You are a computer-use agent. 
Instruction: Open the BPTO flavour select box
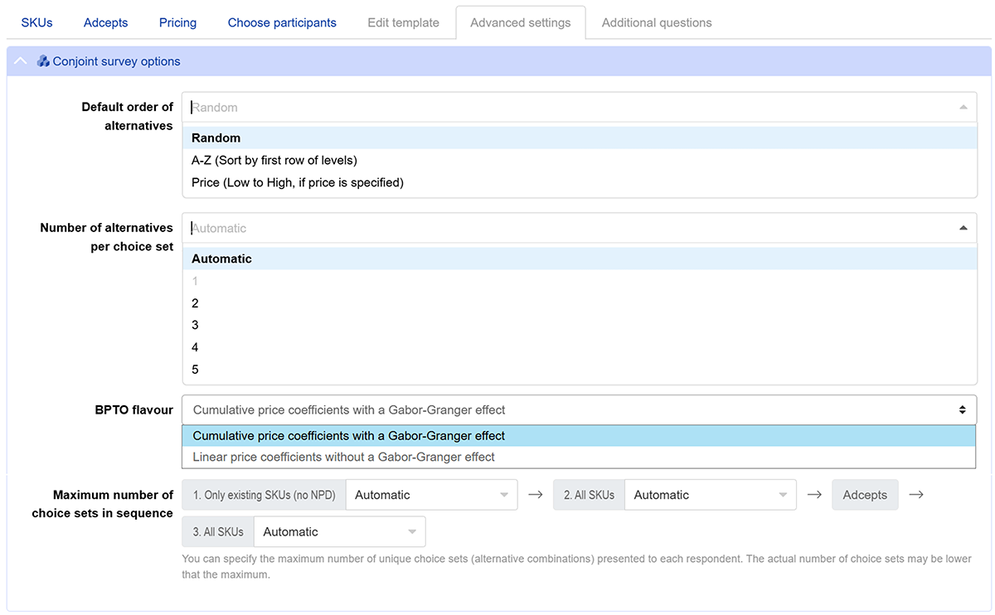pyautogui.click(x=580, y=409)
